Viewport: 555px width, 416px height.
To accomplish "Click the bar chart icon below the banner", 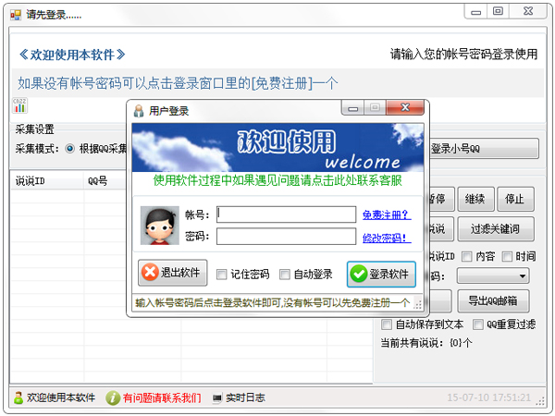I will click(x=19, y=106).
